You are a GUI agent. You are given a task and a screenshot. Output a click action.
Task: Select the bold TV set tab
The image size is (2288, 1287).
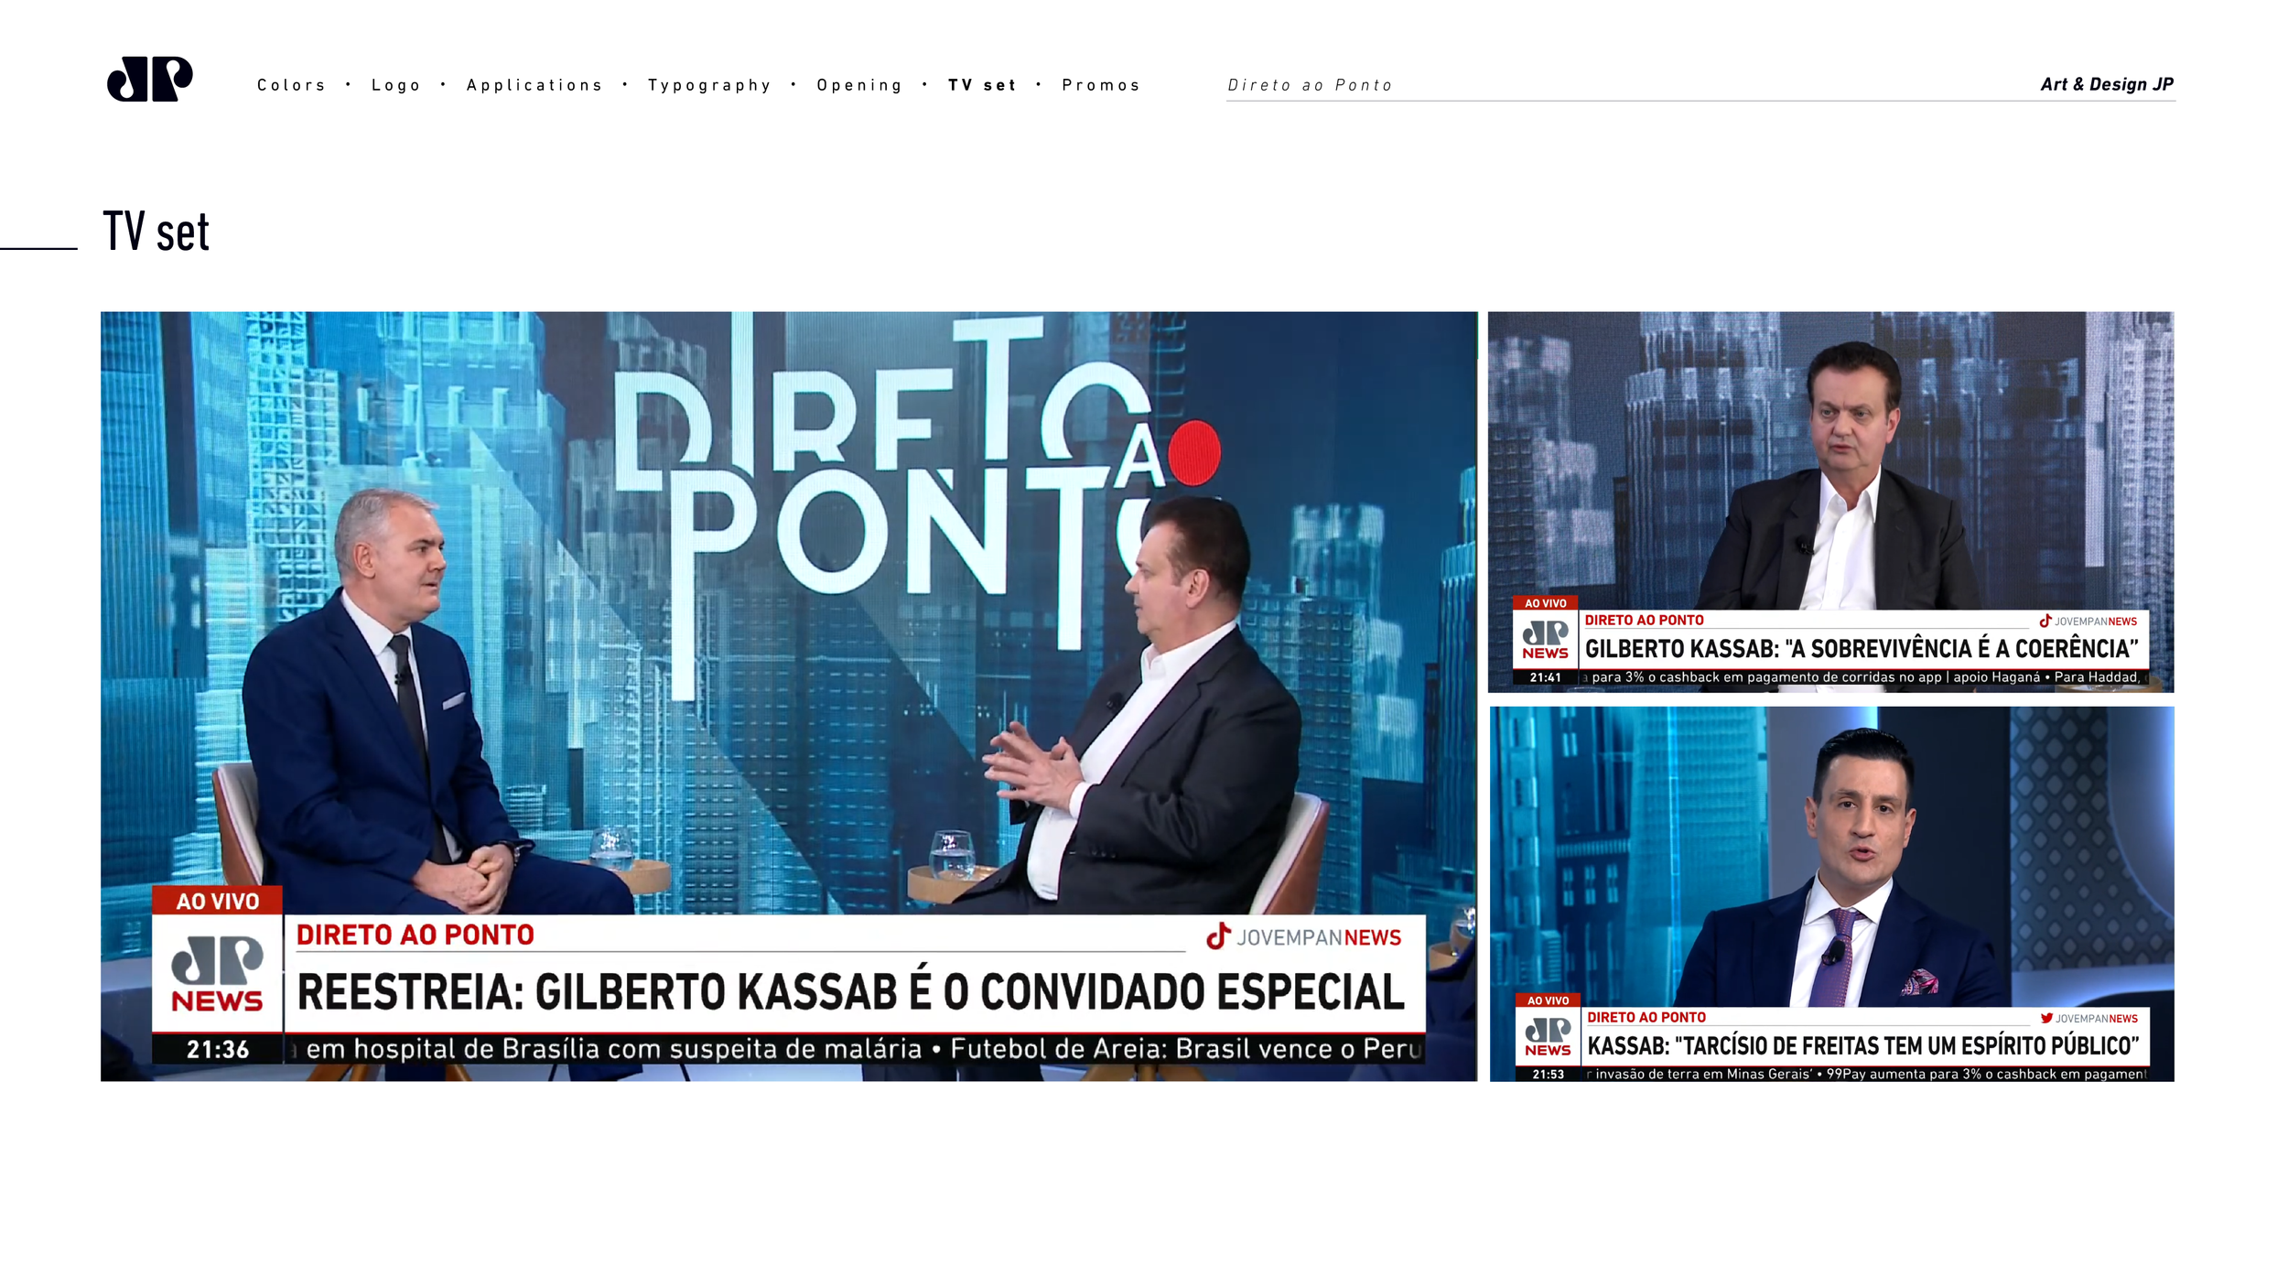click(x=982, y=85)
